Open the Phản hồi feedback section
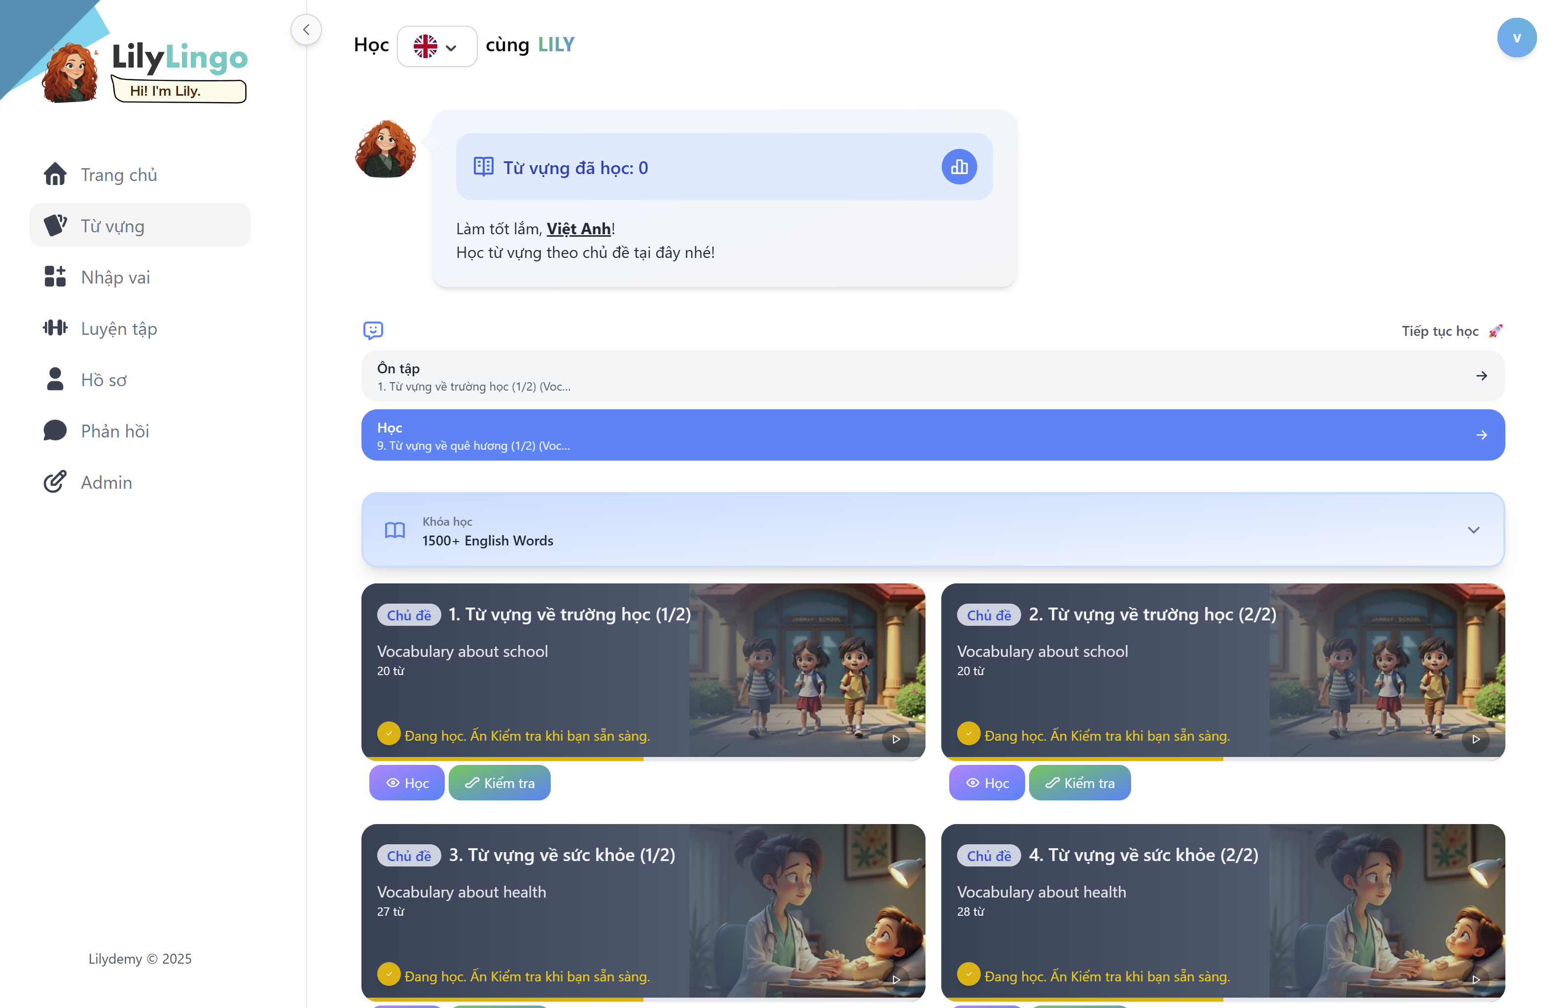The width and height of the screenshot is (1567, 1008). tap(114, 431)
